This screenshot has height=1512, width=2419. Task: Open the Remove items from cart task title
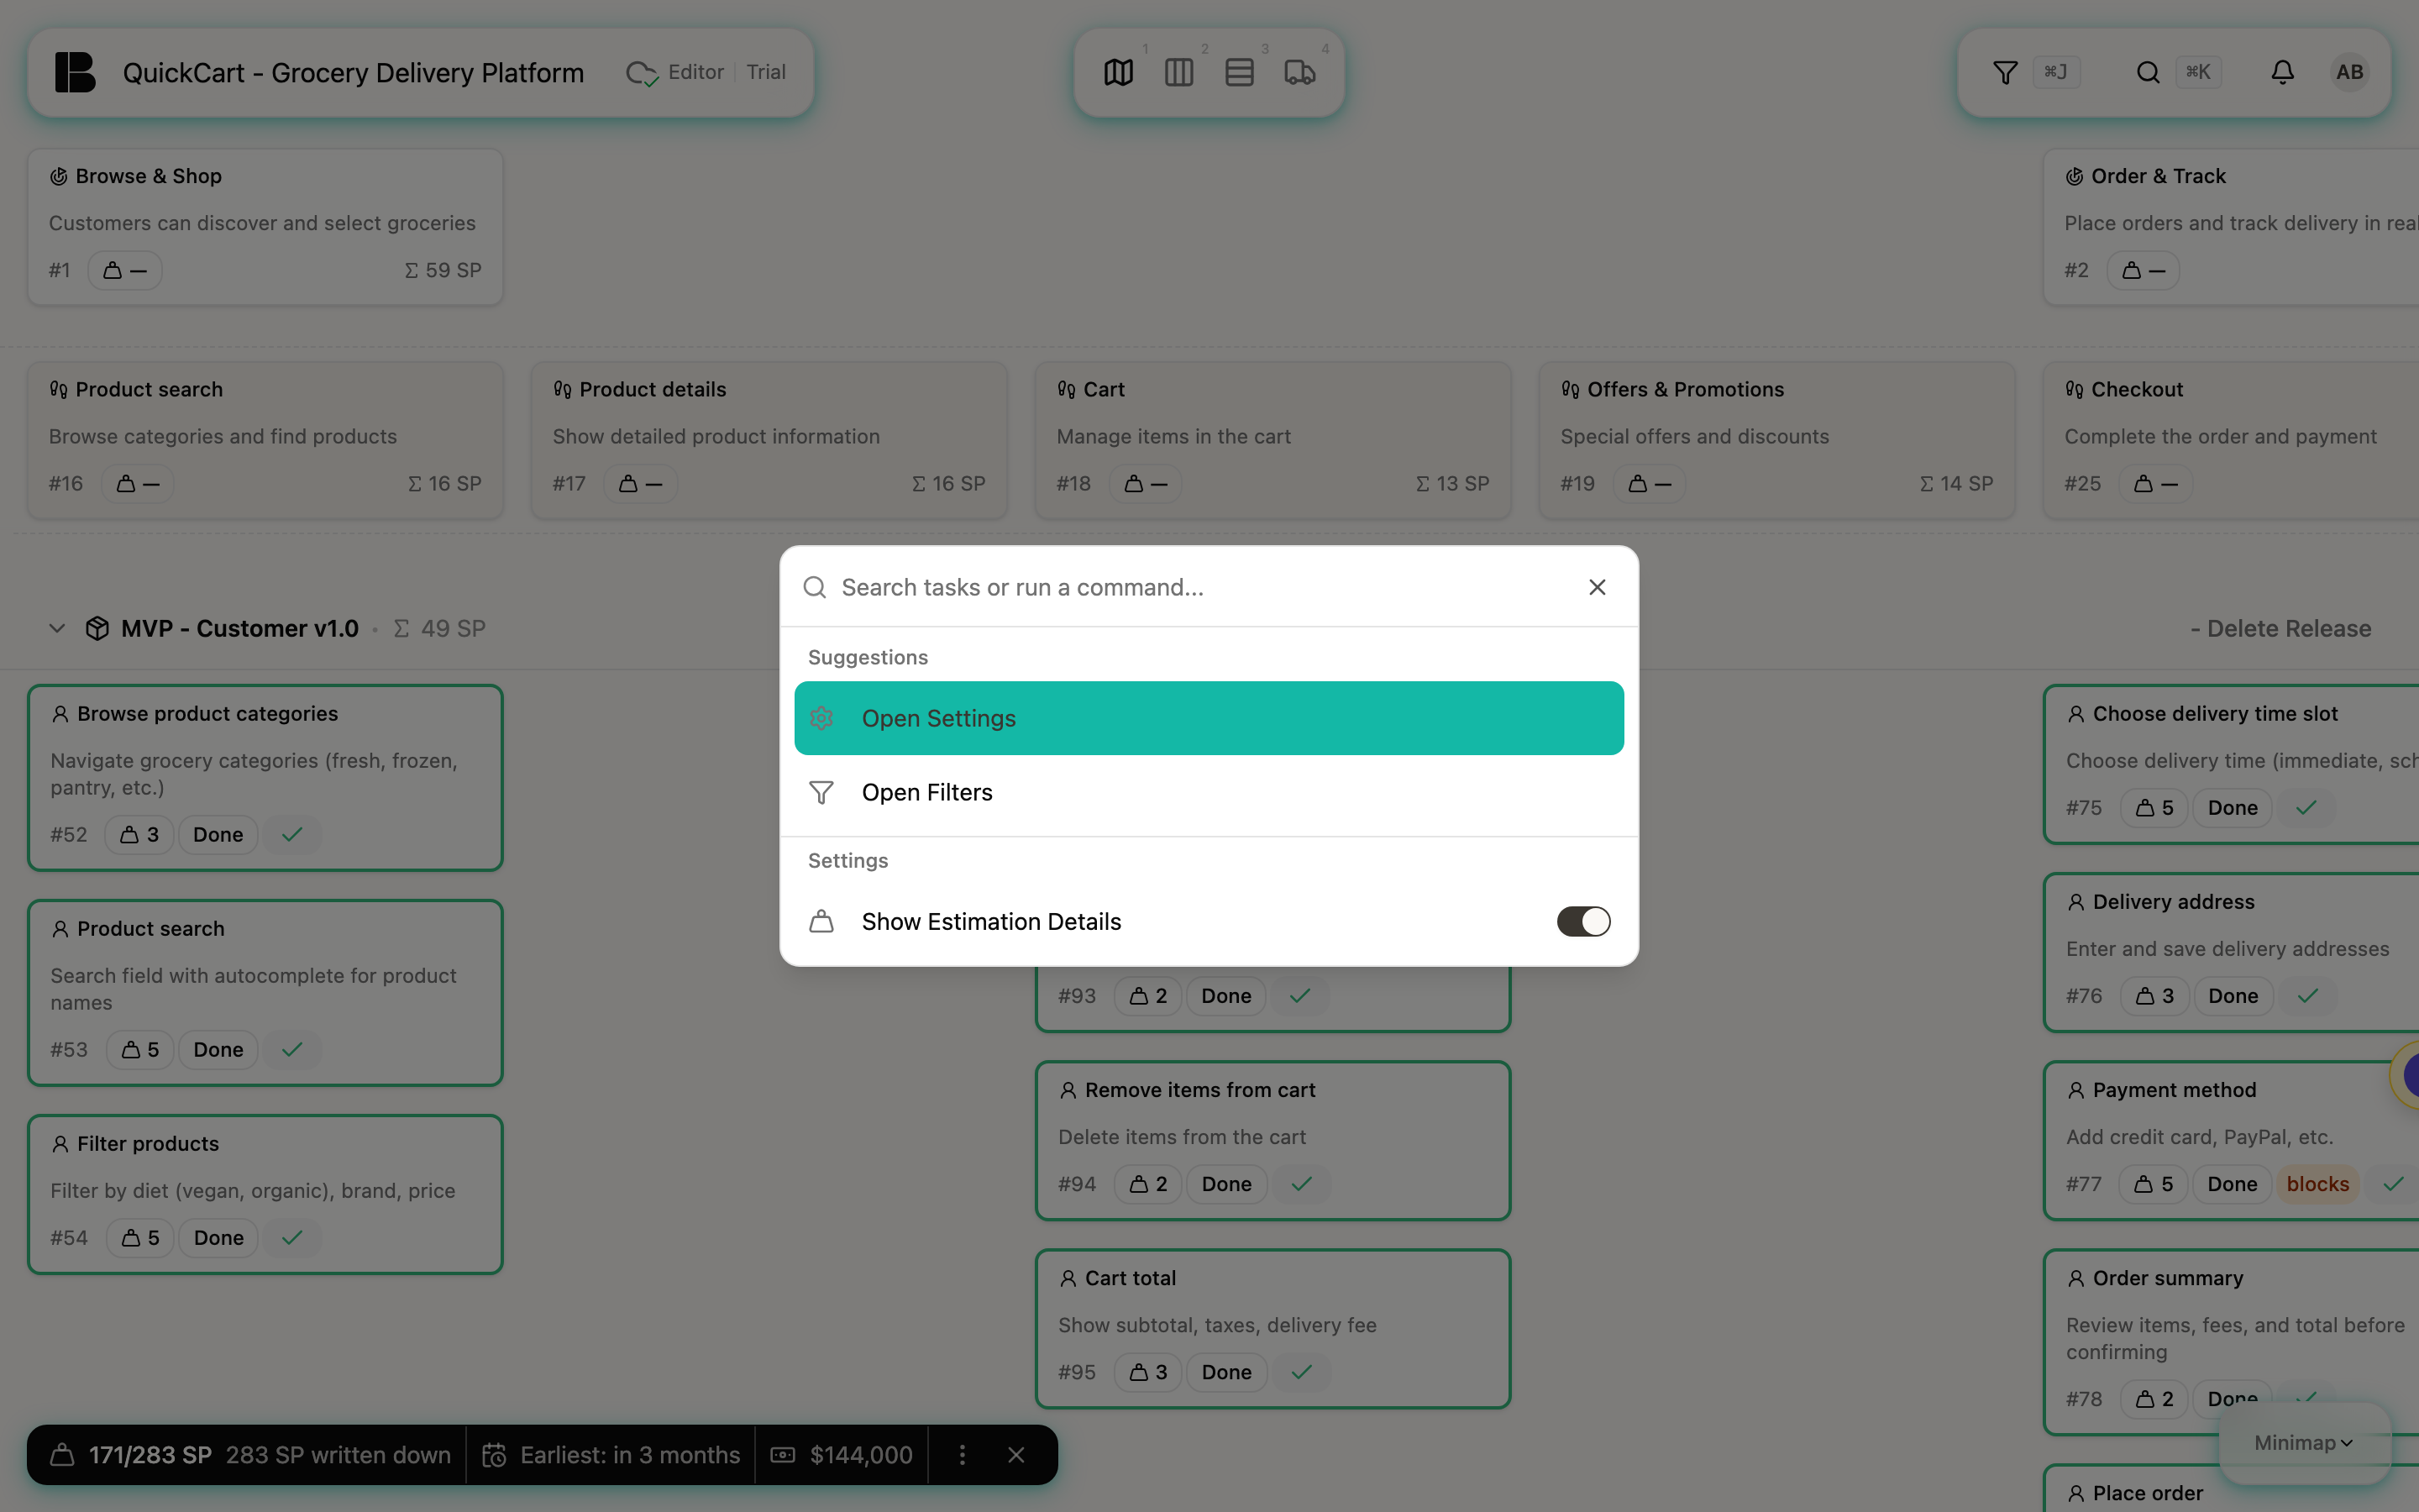[x=1199, y=1089]
